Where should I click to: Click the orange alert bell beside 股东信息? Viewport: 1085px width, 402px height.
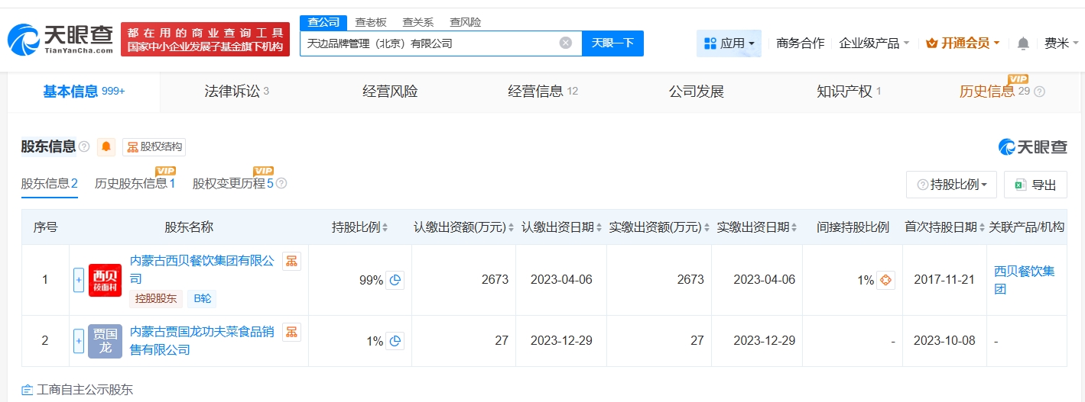click(106, 147)
